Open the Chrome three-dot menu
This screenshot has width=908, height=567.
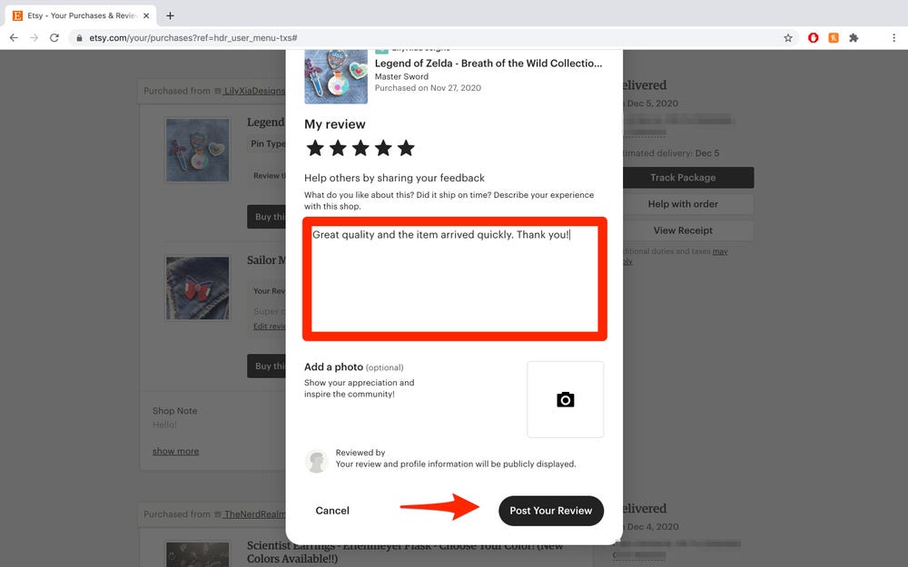click(894, 37)
